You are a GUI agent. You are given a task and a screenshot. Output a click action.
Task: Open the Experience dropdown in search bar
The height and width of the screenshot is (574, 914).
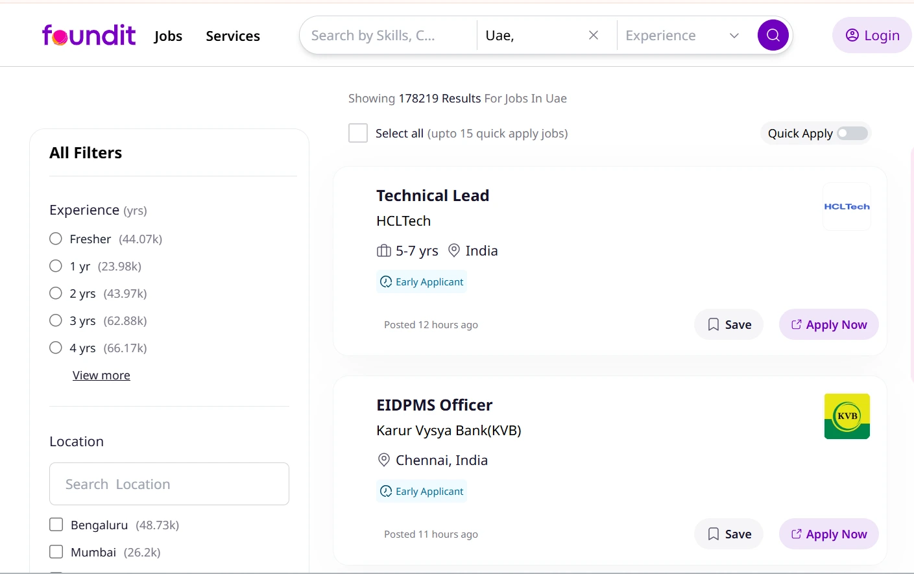click(682, 35)
